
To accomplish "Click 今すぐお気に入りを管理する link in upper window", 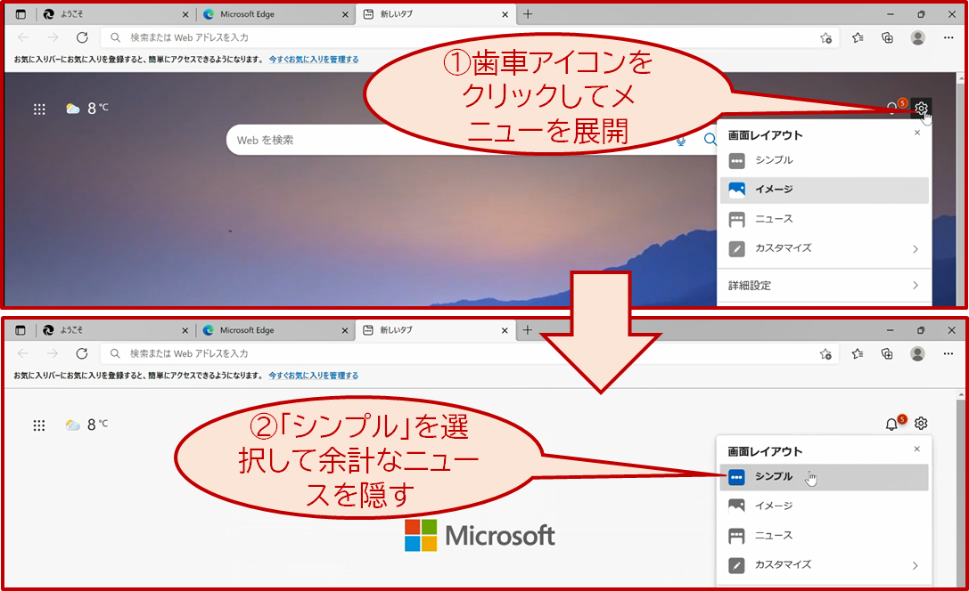I will 313,60.
